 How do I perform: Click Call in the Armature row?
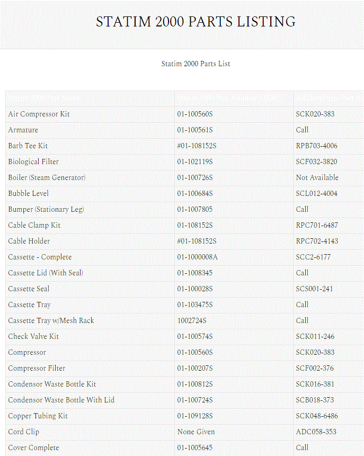coord(302,130)
